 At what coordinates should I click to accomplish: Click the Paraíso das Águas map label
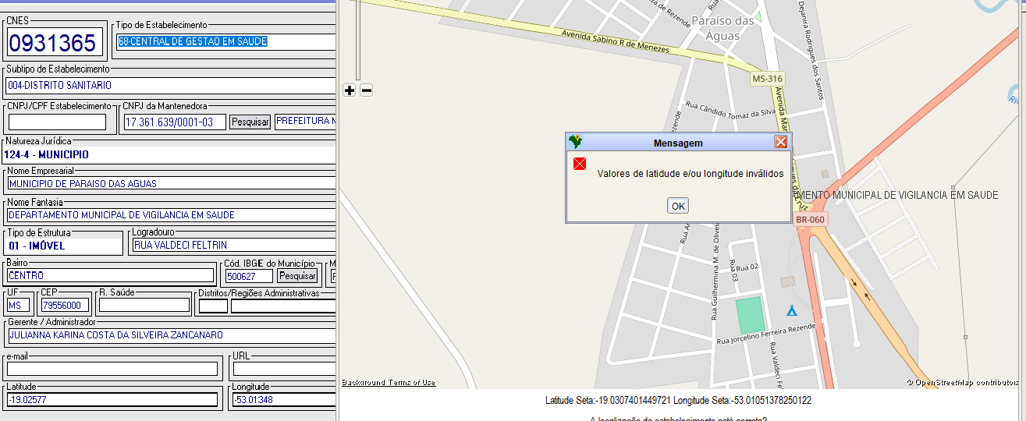(723, 28)
